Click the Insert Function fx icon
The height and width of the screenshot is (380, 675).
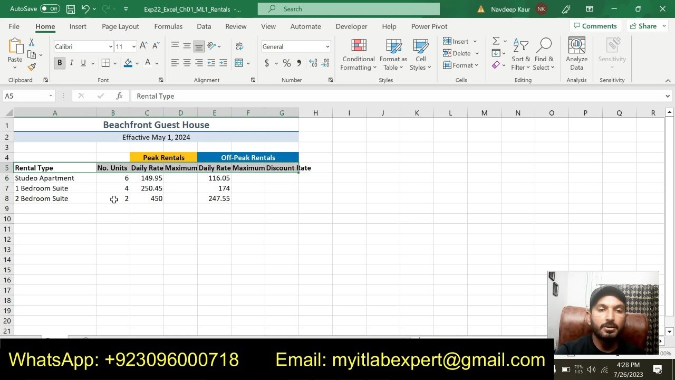(120, 96)
